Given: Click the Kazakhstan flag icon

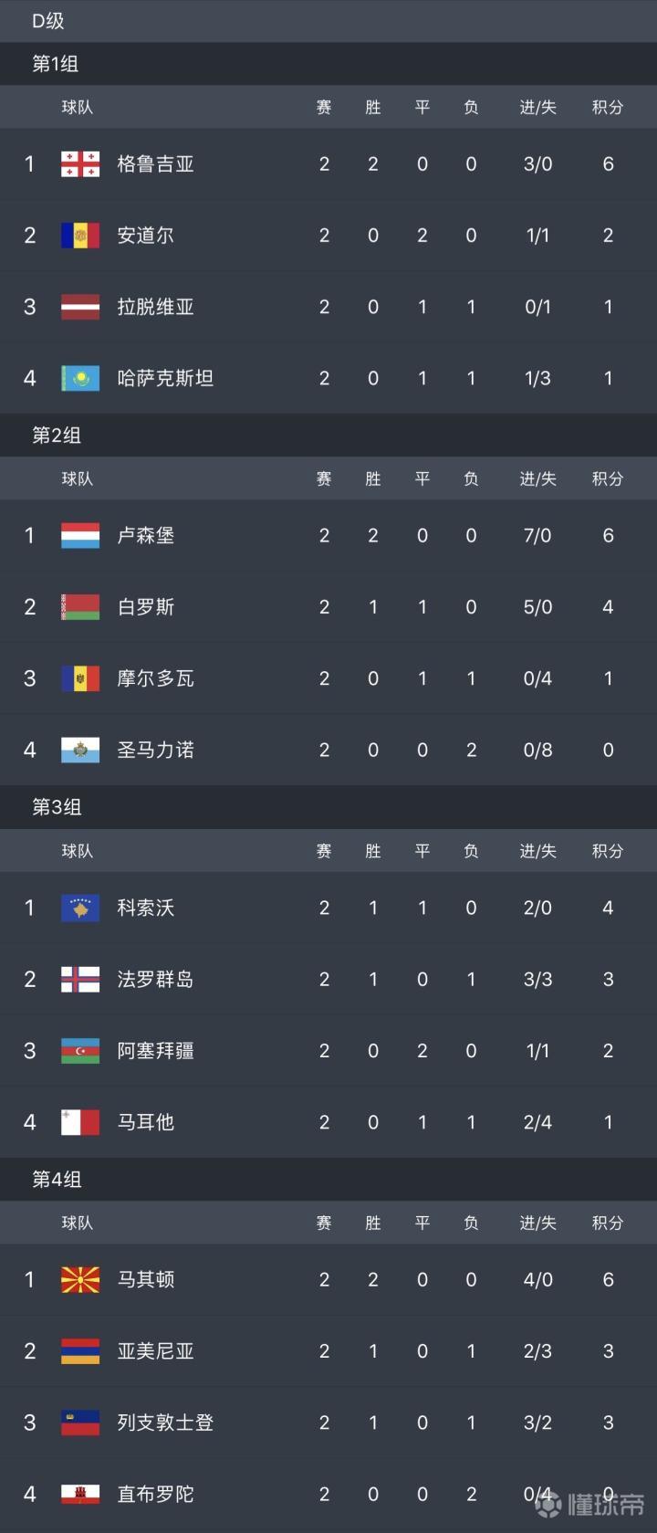Looking at the screenshot, I should point(79,378).
